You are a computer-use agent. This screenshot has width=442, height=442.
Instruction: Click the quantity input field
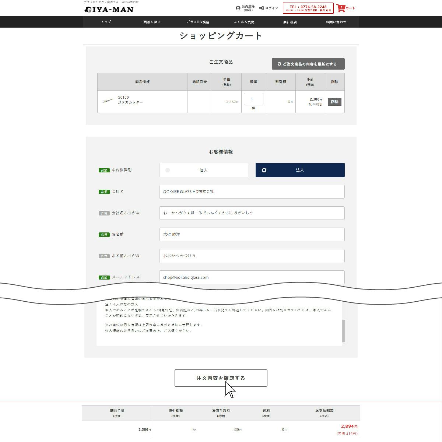point(253,99)
